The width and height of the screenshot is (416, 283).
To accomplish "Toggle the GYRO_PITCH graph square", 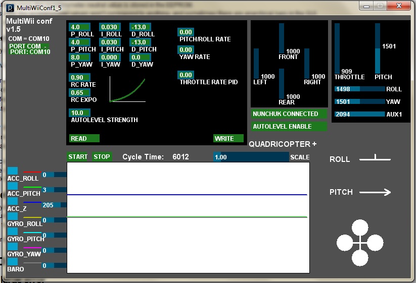I will (x=13, y=231).
